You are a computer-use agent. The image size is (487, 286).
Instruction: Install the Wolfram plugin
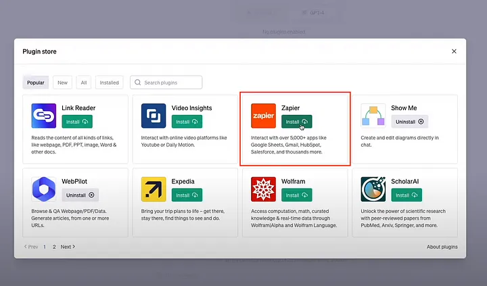pos(297,195)
